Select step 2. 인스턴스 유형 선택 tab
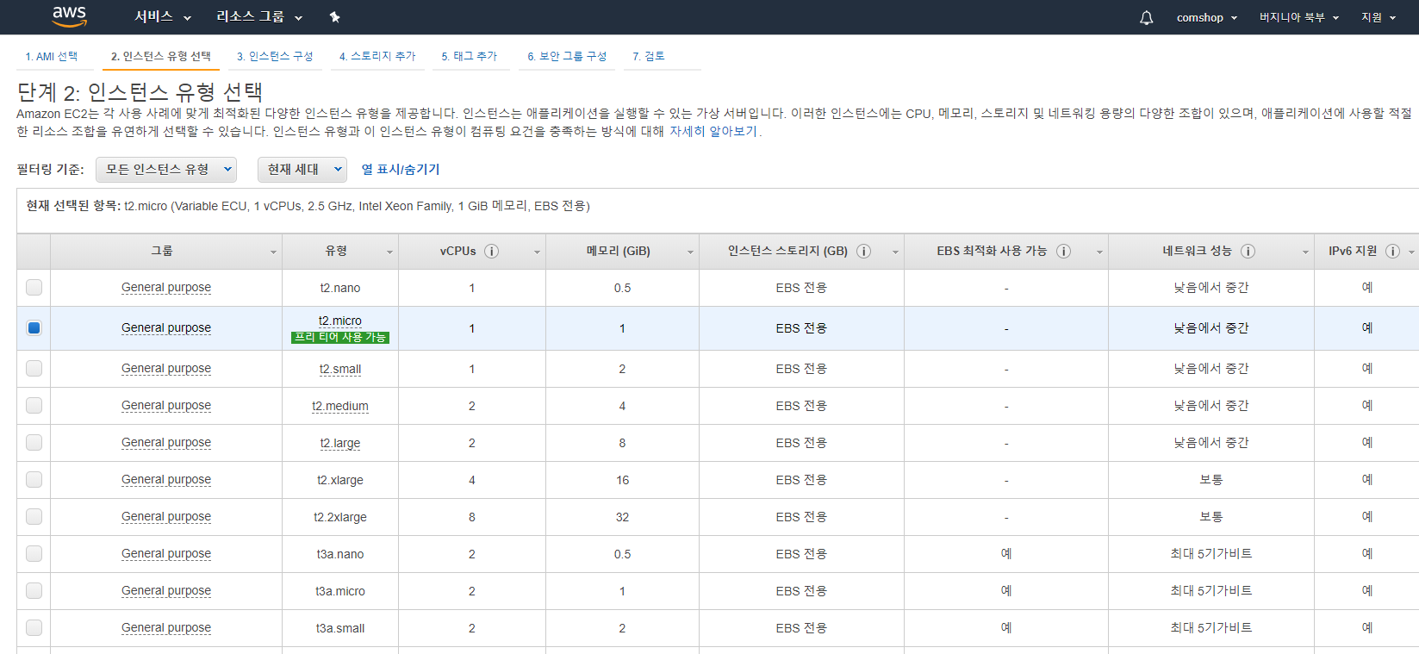Viewport: 1419px width, 654px height. tap(161, 56)
